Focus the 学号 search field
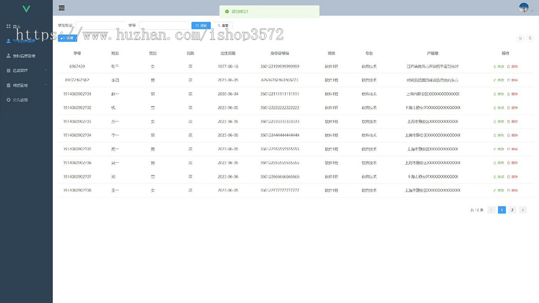 coord(164,25)
